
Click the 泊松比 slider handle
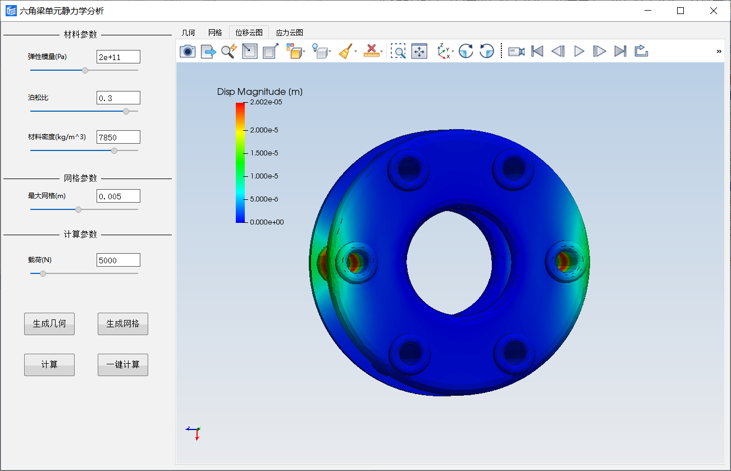126,111
